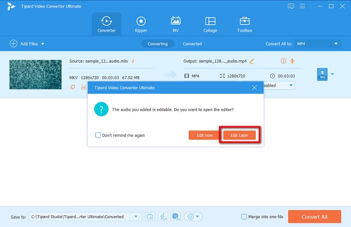Check Don't remind me again
The width and height of the screenshot is (351, 227).
tap(98, 135)
